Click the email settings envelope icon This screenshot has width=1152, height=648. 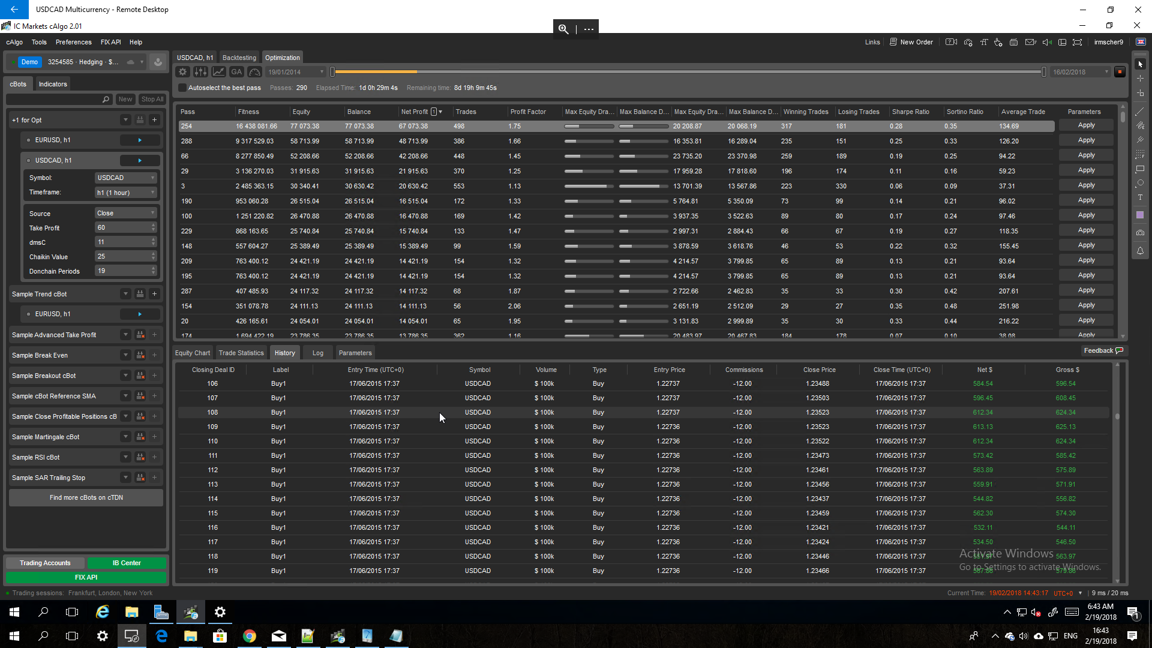pos(1031,42)
